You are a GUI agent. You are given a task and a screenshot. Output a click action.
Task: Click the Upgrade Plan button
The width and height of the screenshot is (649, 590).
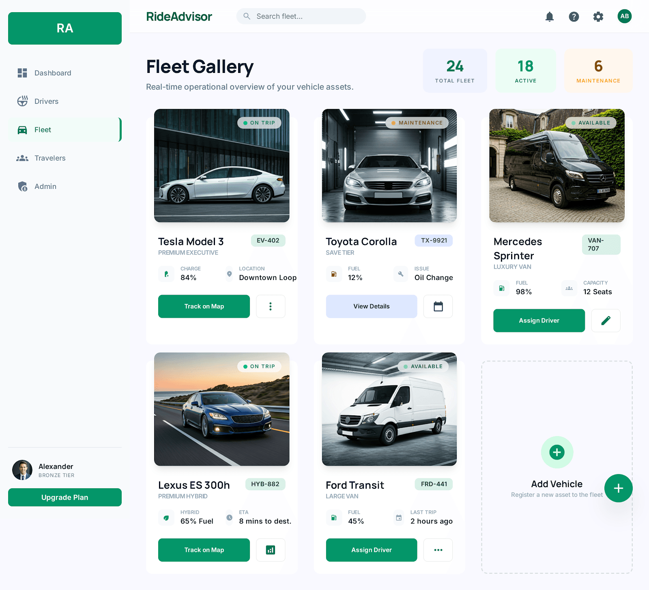click(64, 497)
